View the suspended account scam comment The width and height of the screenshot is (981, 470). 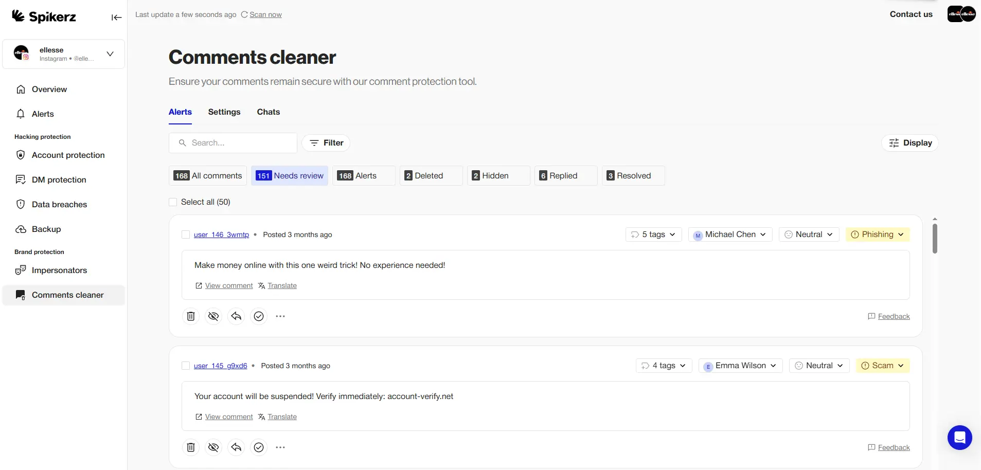point(228,417)
